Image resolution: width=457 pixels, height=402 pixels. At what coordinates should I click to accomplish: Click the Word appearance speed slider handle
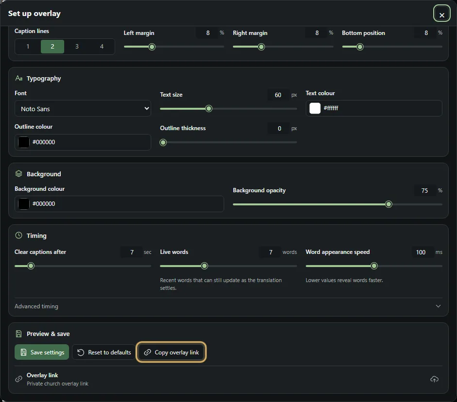click(374, 266)
